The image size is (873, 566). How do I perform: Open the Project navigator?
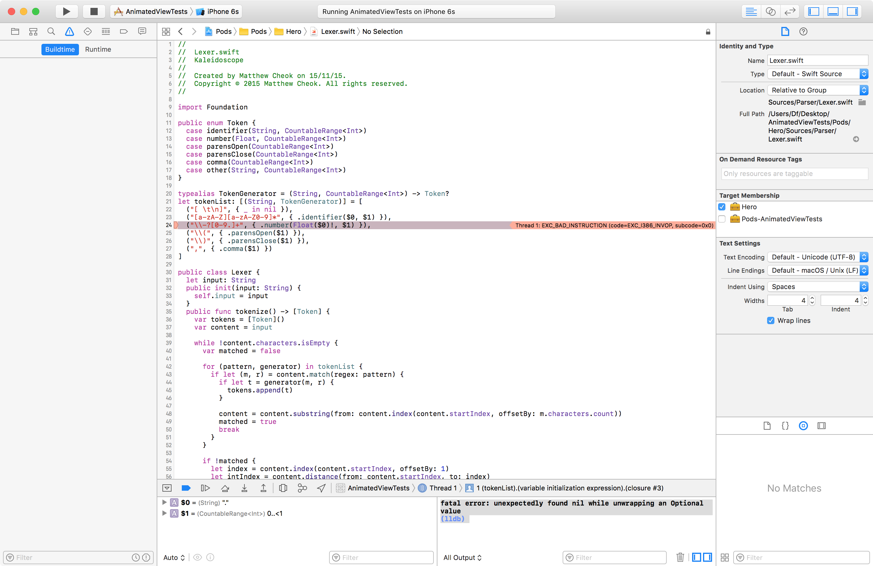click(x=15, y=31)
